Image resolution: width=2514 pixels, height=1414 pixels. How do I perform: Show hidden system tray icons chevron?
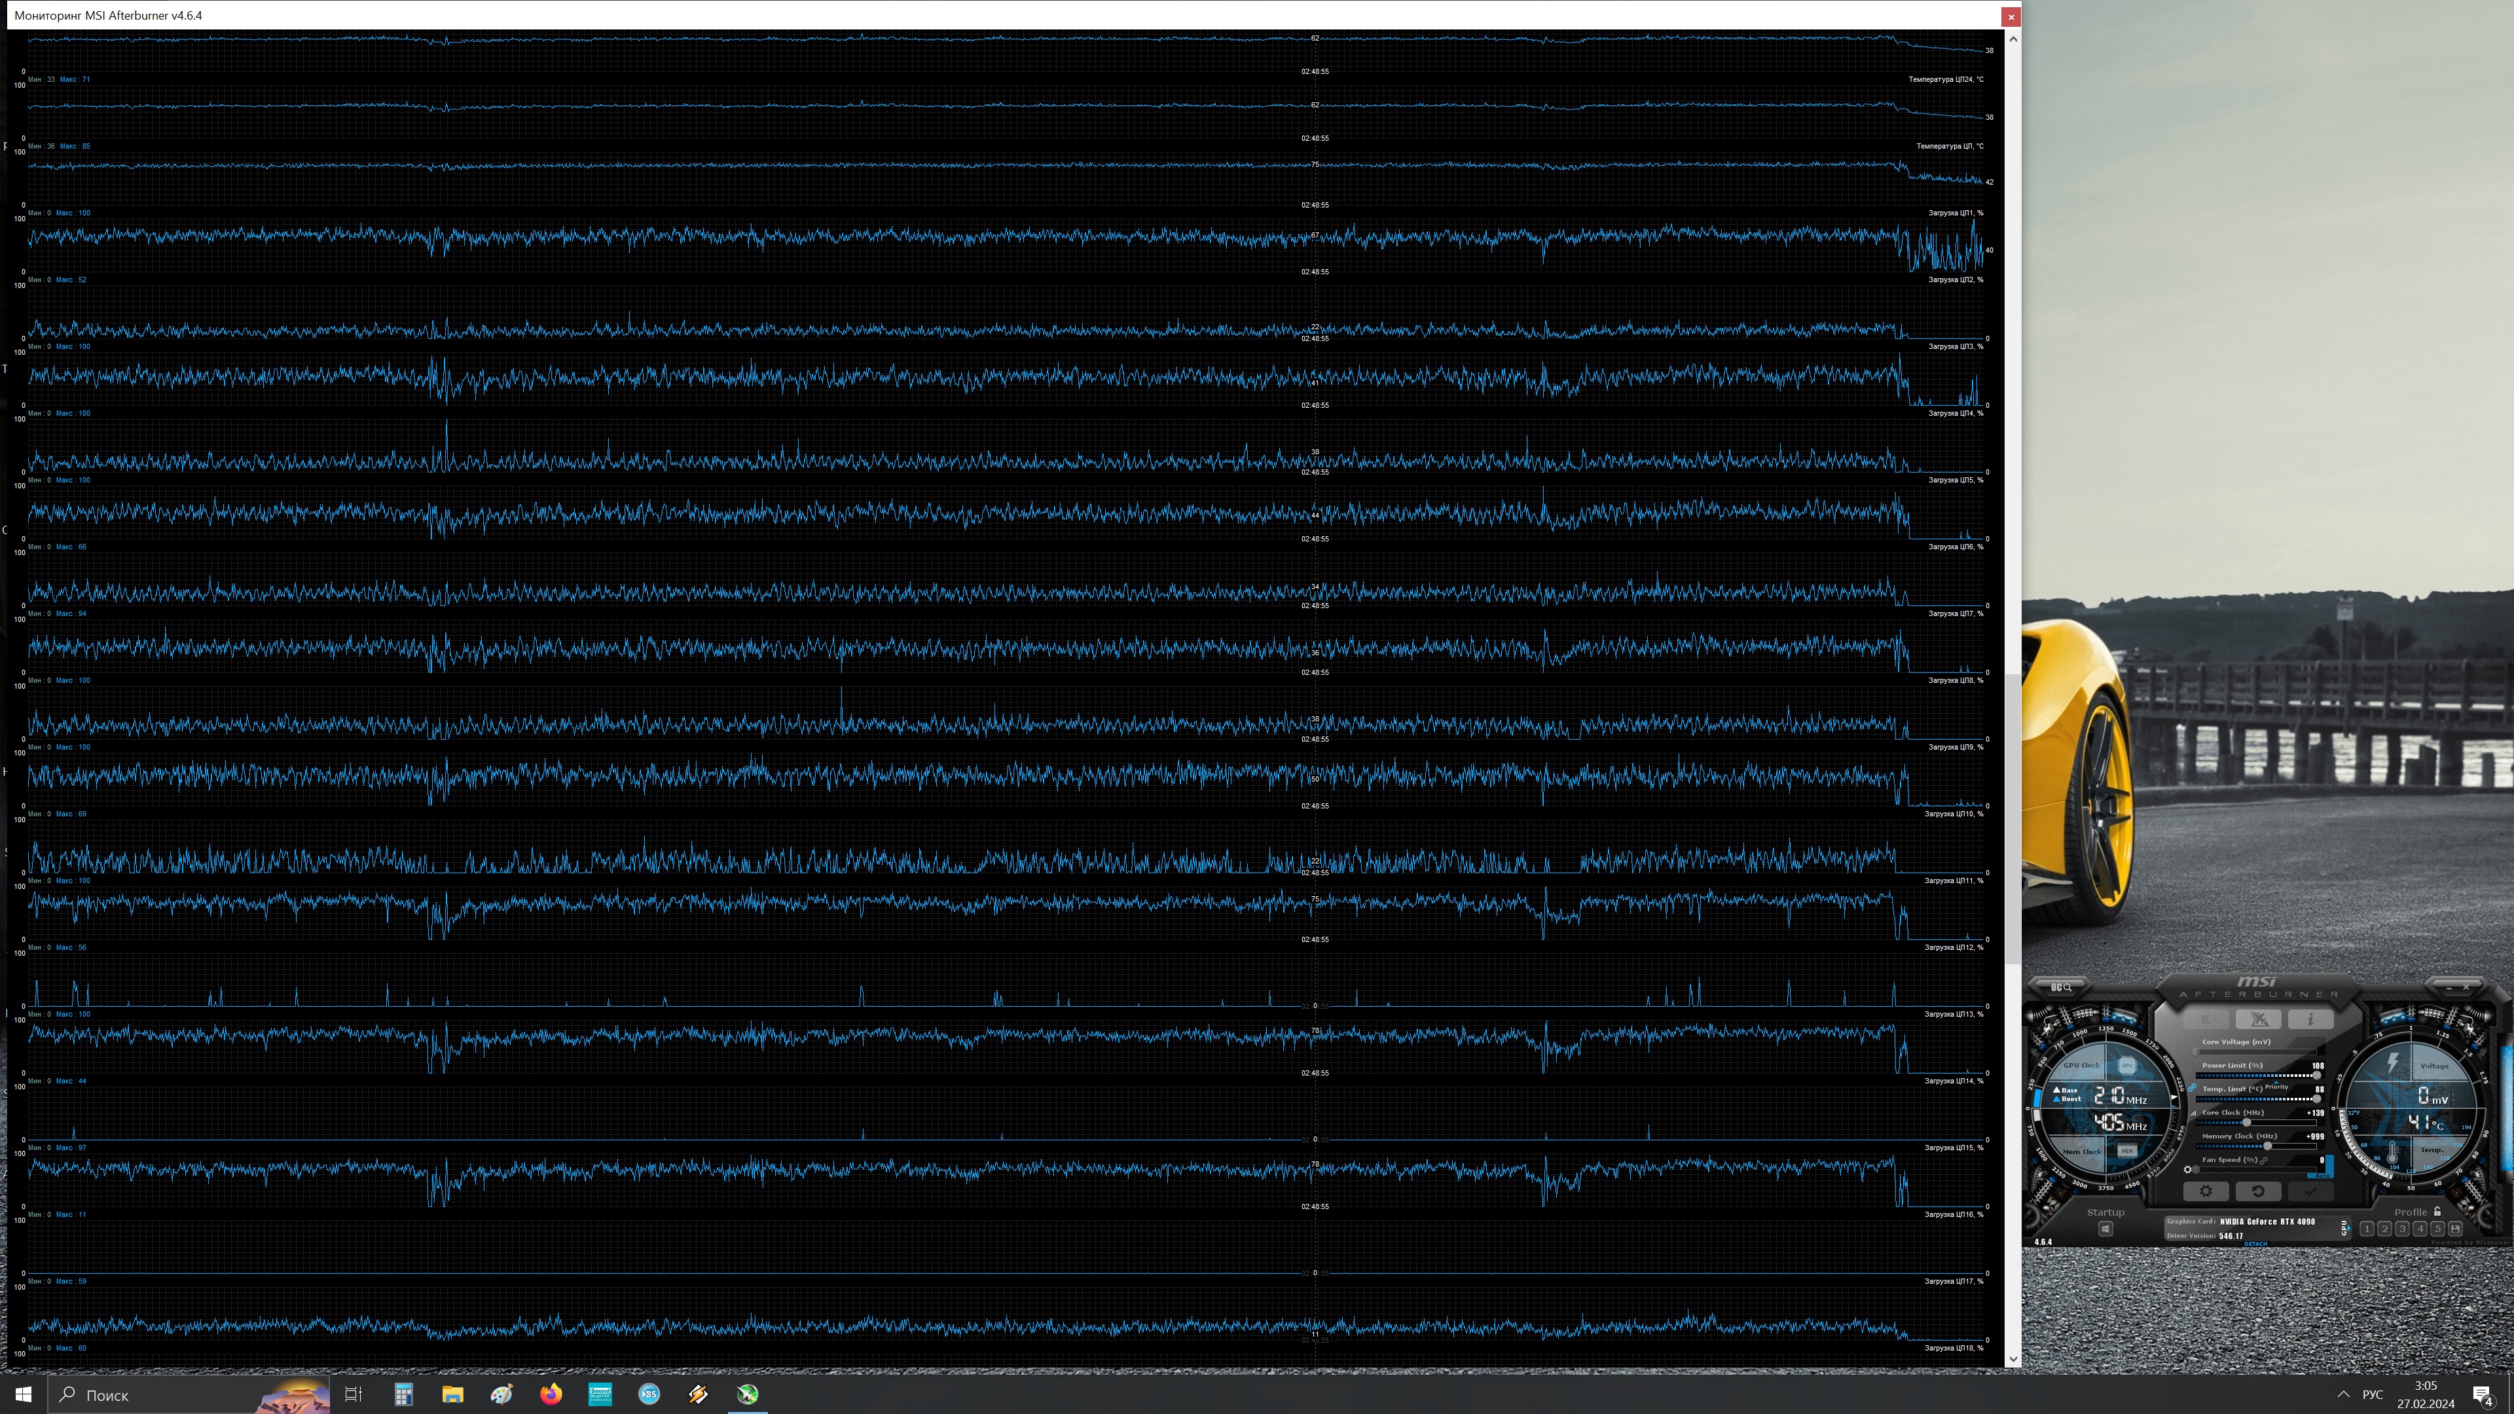coord(2343,1394)
